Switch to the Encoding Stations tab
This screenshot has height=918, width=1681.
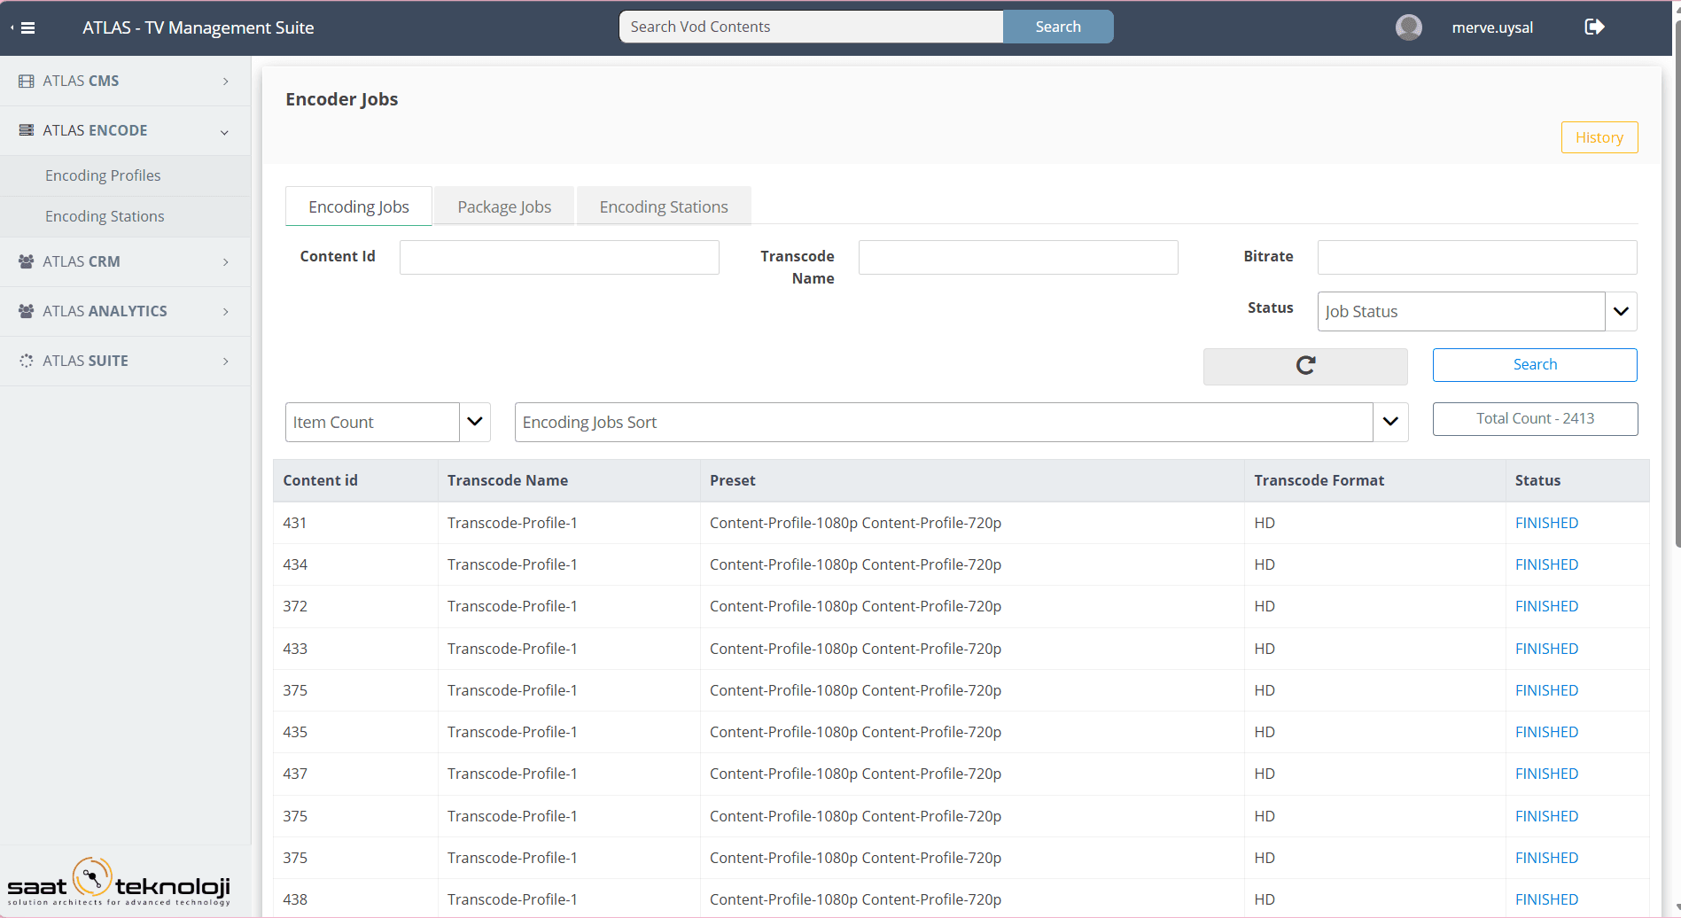click(664, 206)
